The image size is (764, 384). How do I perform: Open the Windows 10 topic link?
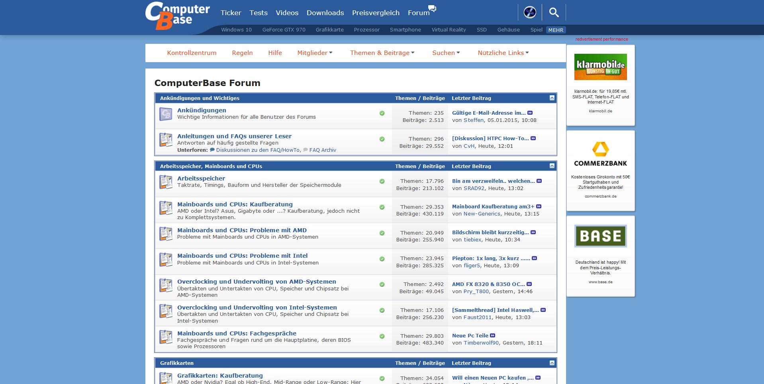click(x=236, y=30)
